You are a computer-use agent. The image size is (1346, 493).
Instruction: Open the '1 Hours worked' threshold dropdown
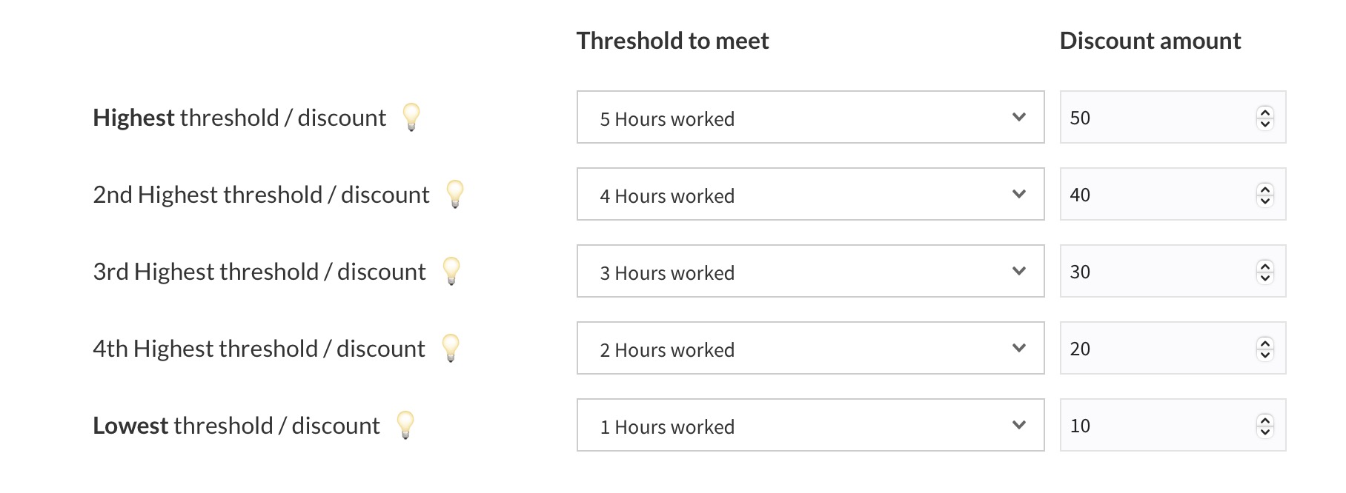(810, 426)
